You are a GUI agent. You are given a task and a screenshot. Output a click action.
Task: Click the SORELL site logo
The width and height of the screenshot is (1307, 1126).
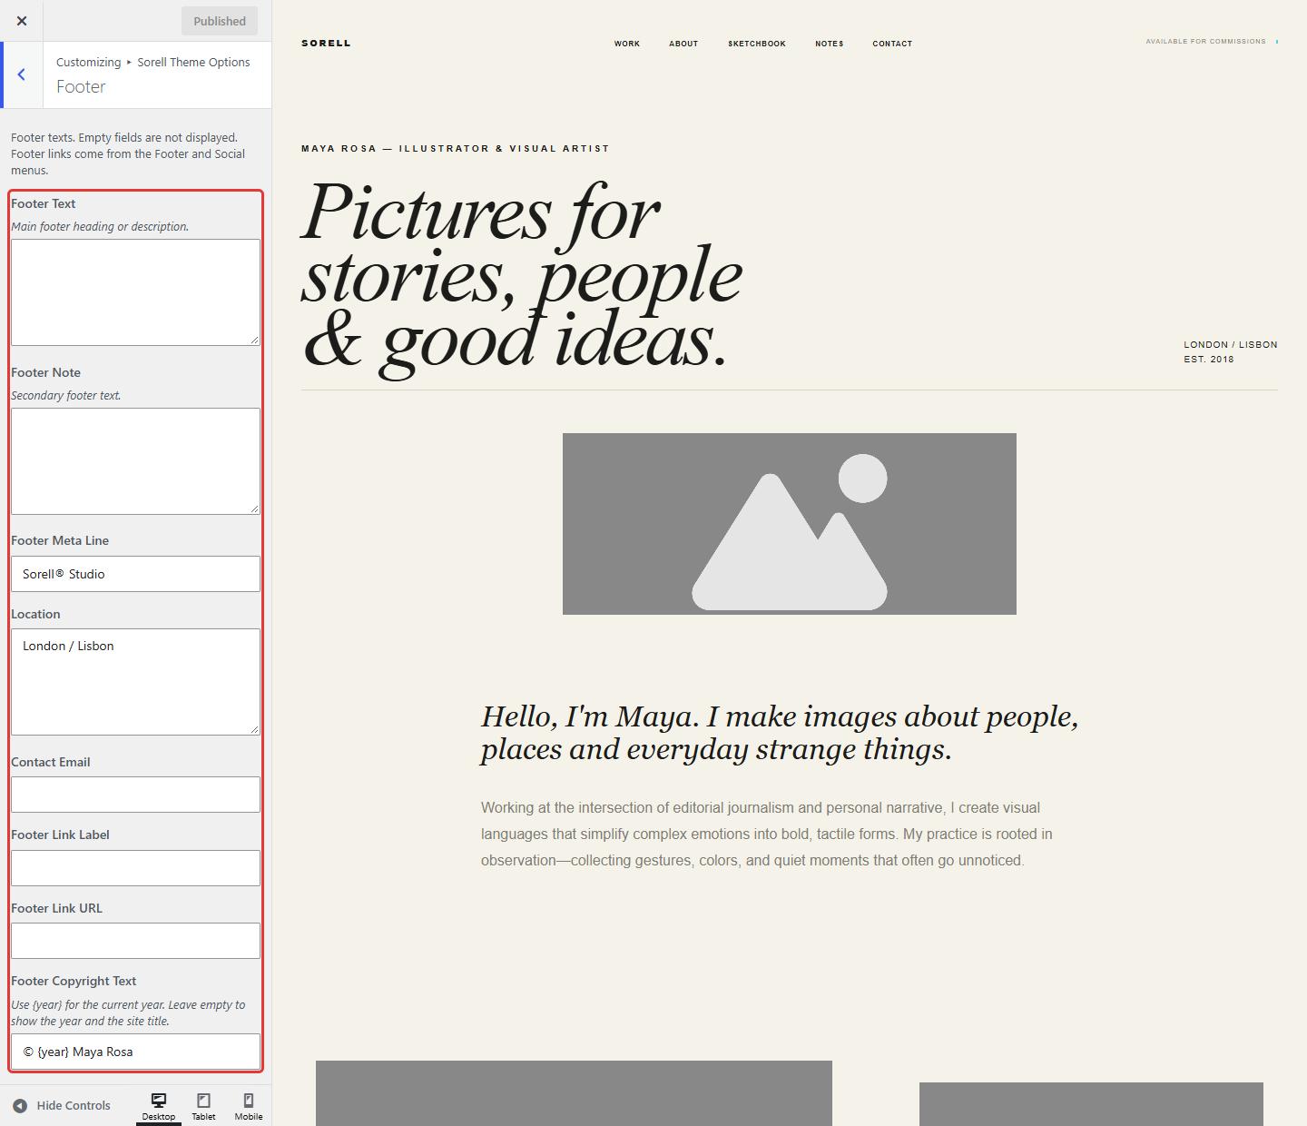(x=326, y=43)
